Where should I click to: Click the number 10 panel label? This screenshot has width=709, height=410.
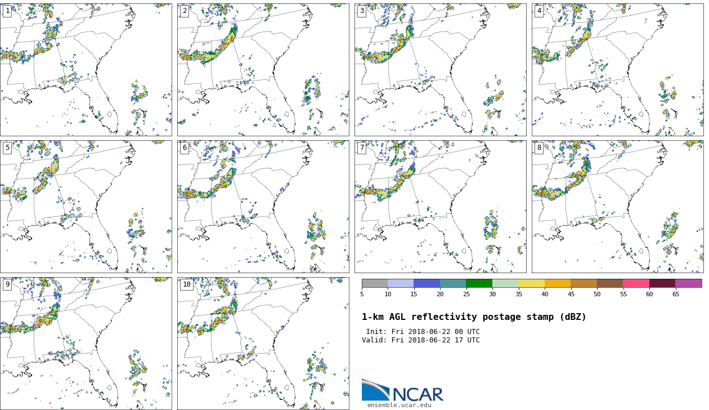coord(186,285)
